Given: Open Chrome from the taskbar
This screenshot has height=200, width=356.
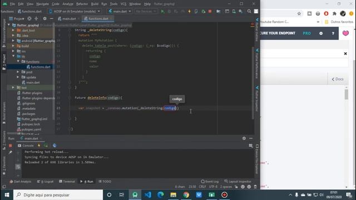Looking at the screenshot, I should coord(186,195).
